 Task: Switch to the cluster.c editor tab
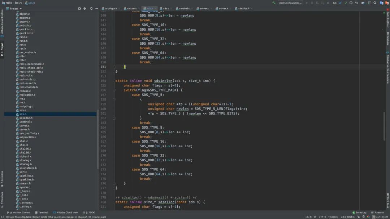(132, 8)
